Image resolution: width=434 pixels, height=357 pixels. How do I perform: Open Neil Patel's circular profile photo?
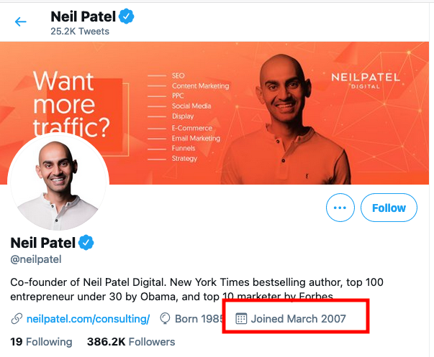58,182
